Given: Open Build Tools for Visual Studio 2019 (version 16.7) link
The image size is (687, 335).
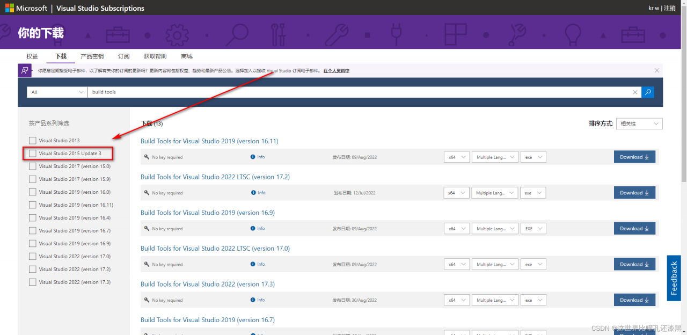Looking at the screenshot, I should 208,320.
